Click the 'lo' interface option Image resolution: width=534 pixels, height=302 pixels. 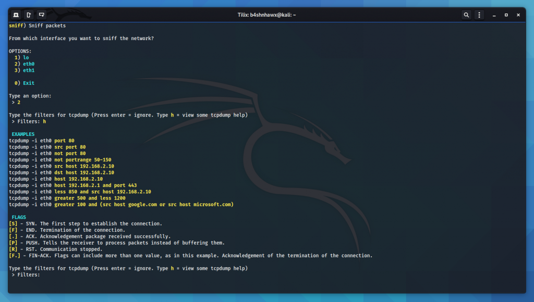[26, 57]
